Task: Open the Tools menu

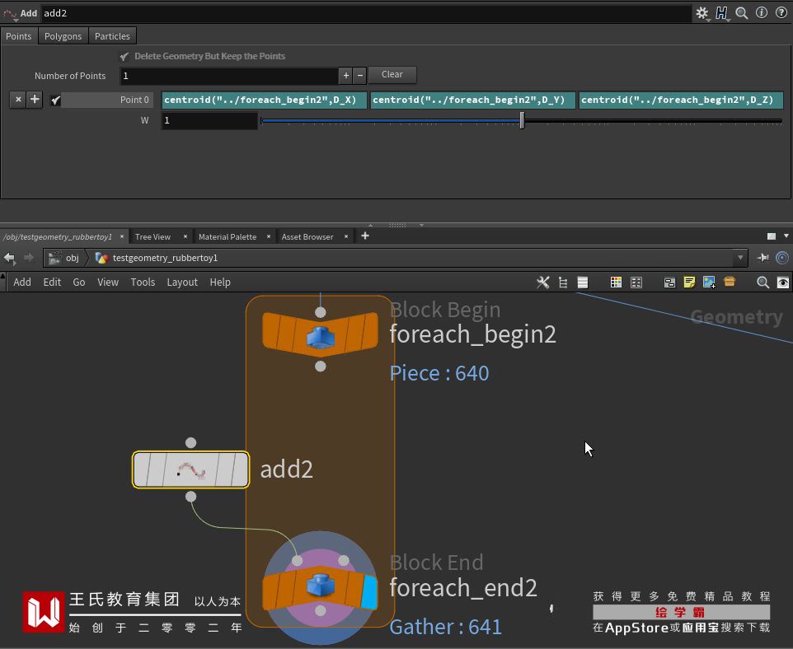Action: [x=143, y=282]
